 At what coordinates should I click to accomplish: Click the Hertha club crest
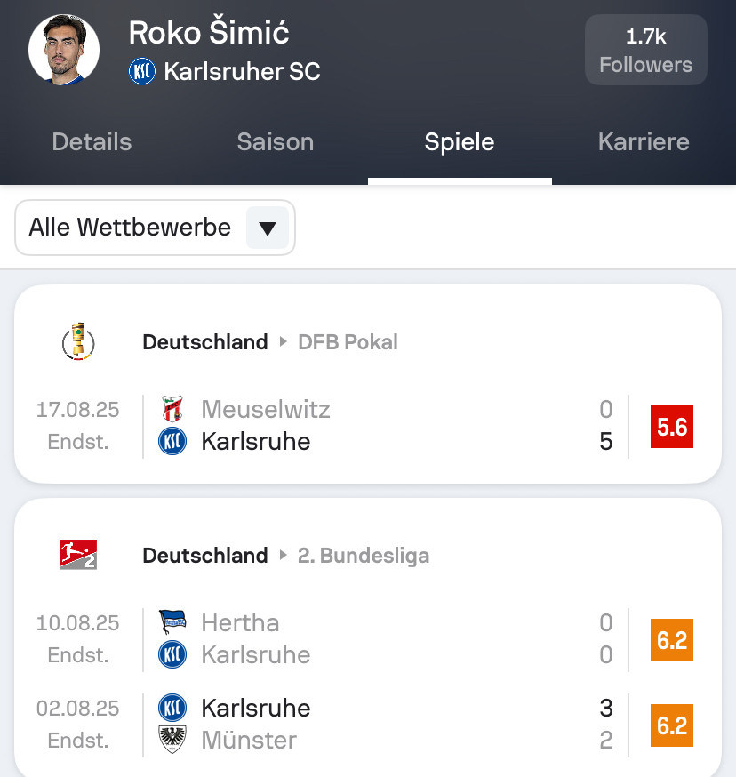coord(172,622)
